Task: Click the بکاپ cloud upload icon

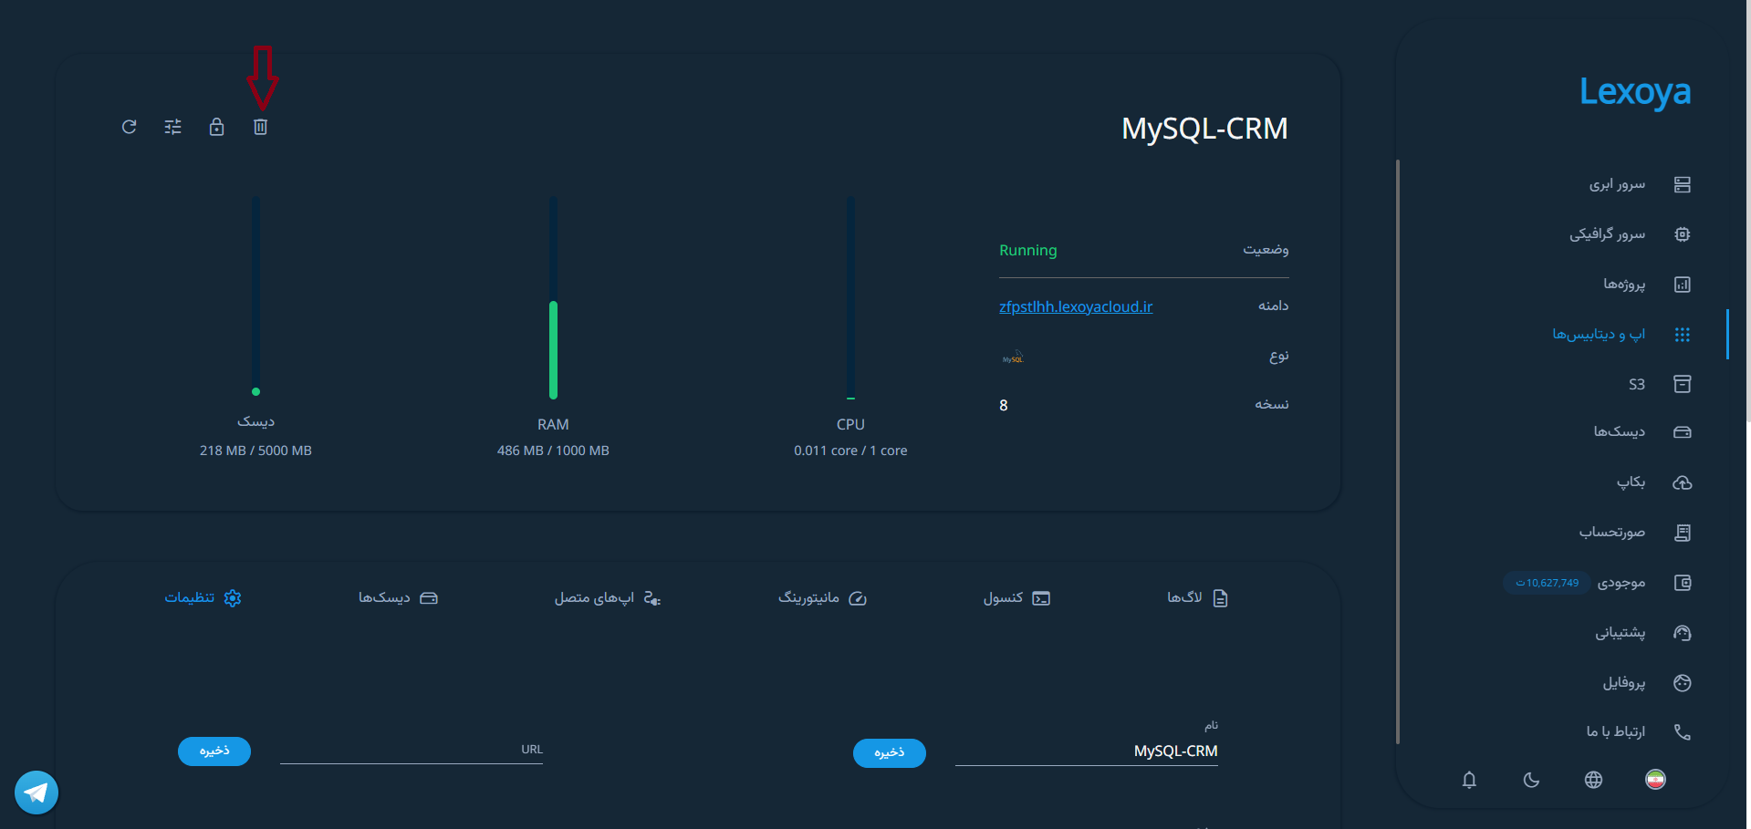Action: (1683, 482)
